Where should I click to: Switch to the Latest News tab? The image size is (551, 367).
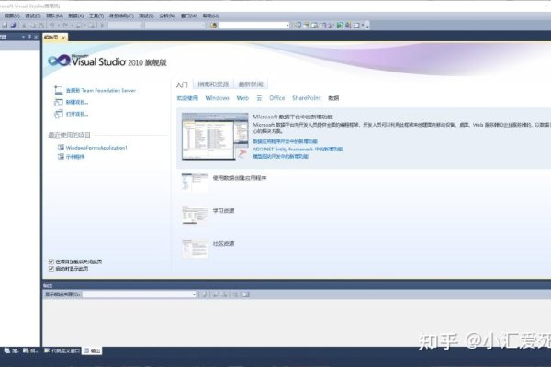click(251, 84)
